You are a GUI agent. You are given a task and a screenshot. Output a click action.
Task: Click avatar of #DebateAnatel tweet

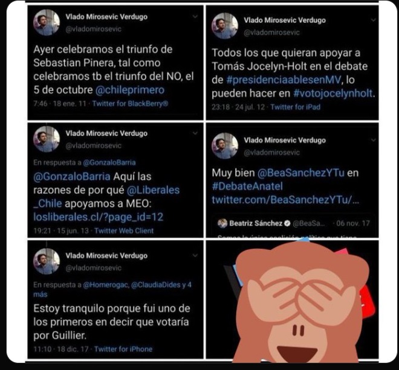click(x=225, y=146)
